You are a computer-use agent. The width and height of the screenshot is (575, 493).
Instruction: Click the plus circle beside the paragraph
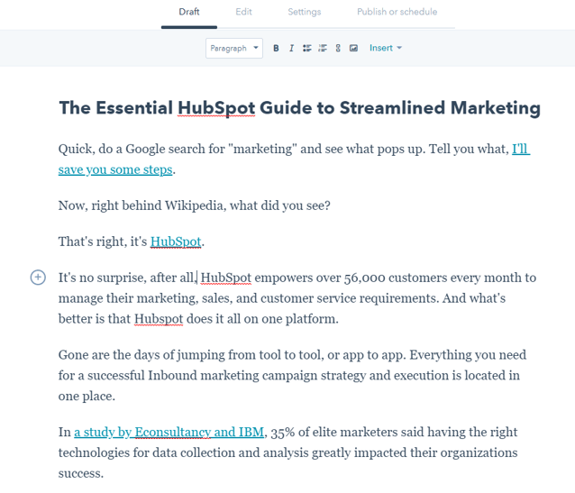38,278
